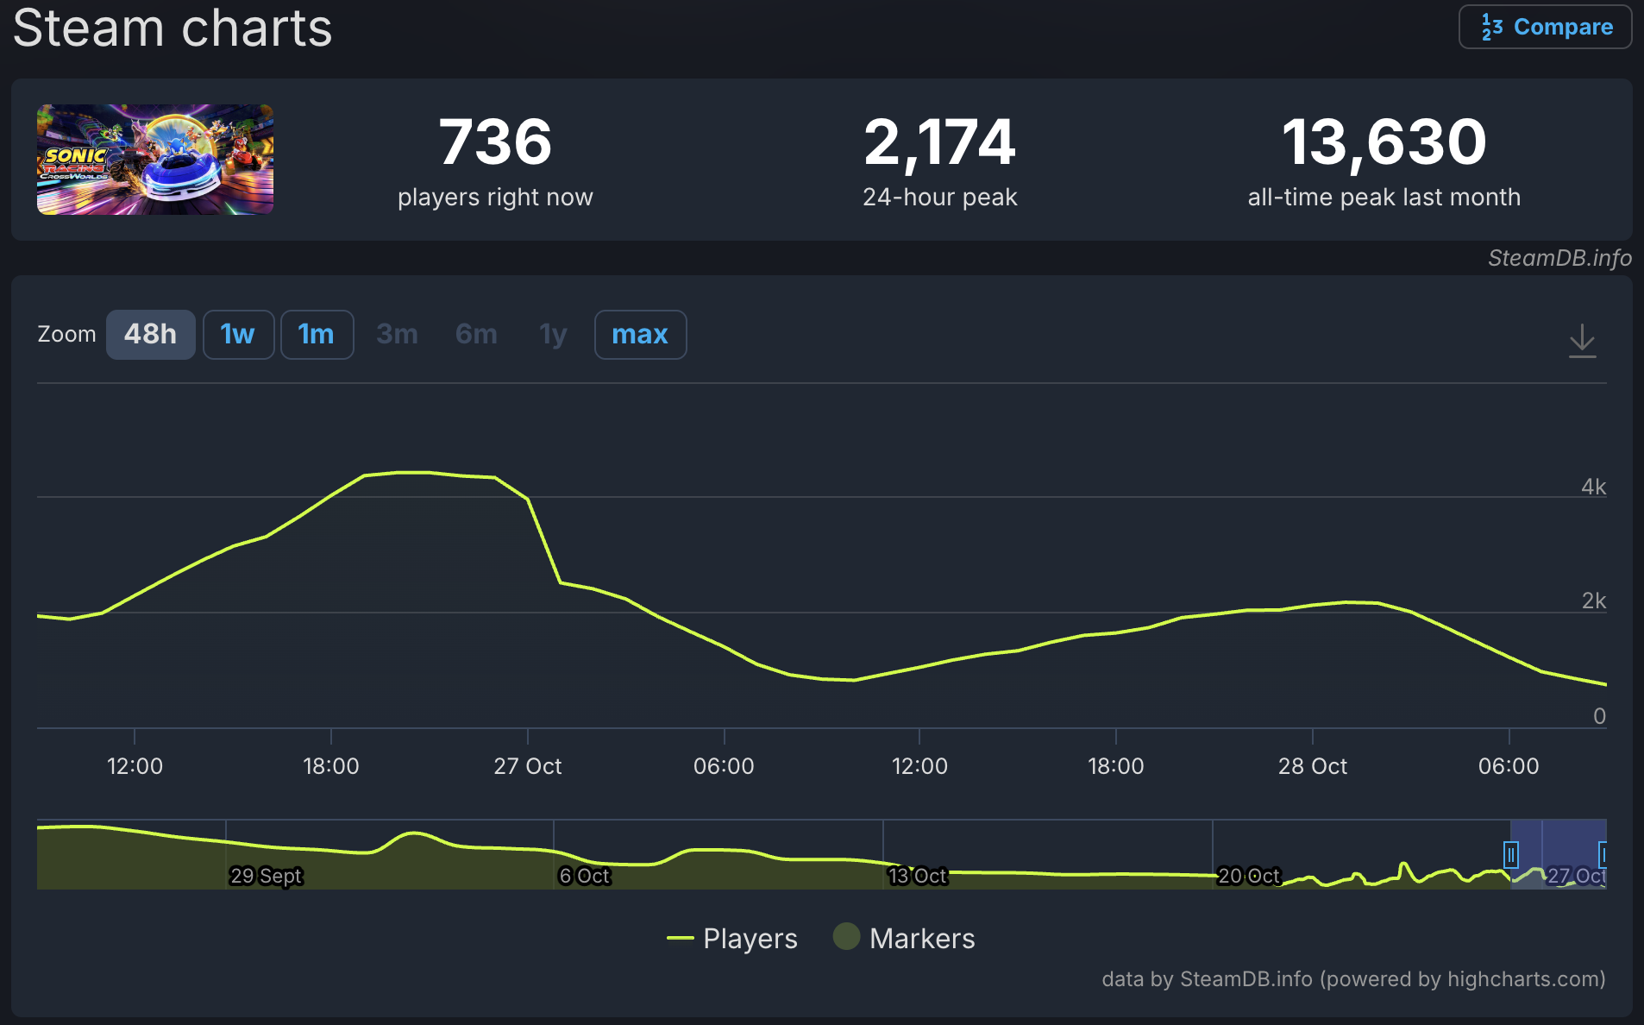The image size is (1644, 1025).
Task: Click the 6 Oct label in navigator
Action: pyautogui.click(x=585, y=876)
